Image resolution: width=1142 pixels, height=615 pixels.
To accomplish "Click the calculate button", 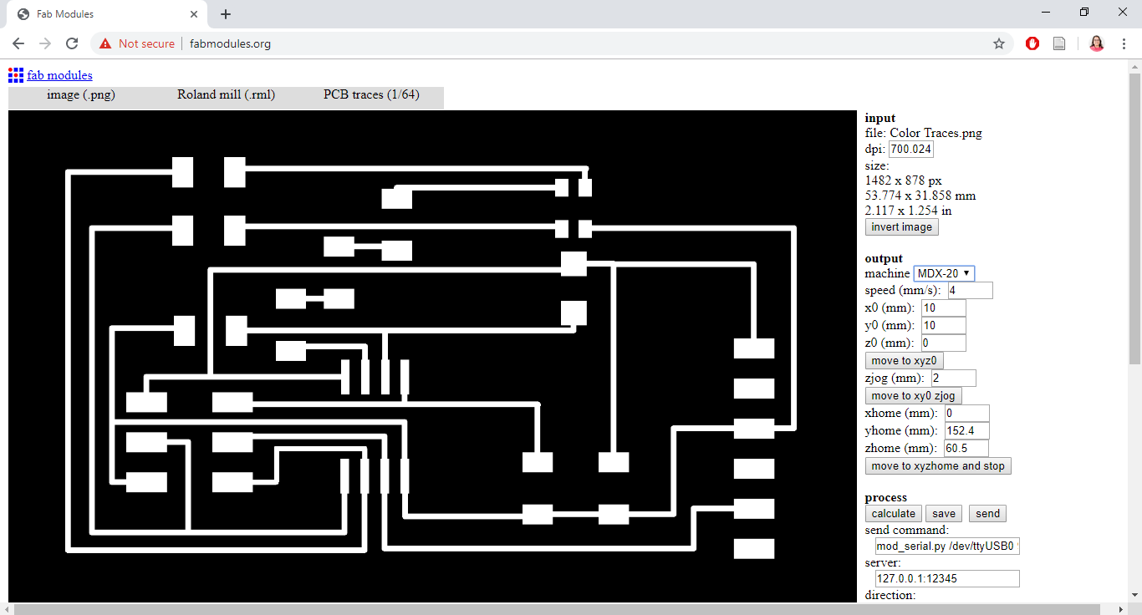I will tap(893, 514).
